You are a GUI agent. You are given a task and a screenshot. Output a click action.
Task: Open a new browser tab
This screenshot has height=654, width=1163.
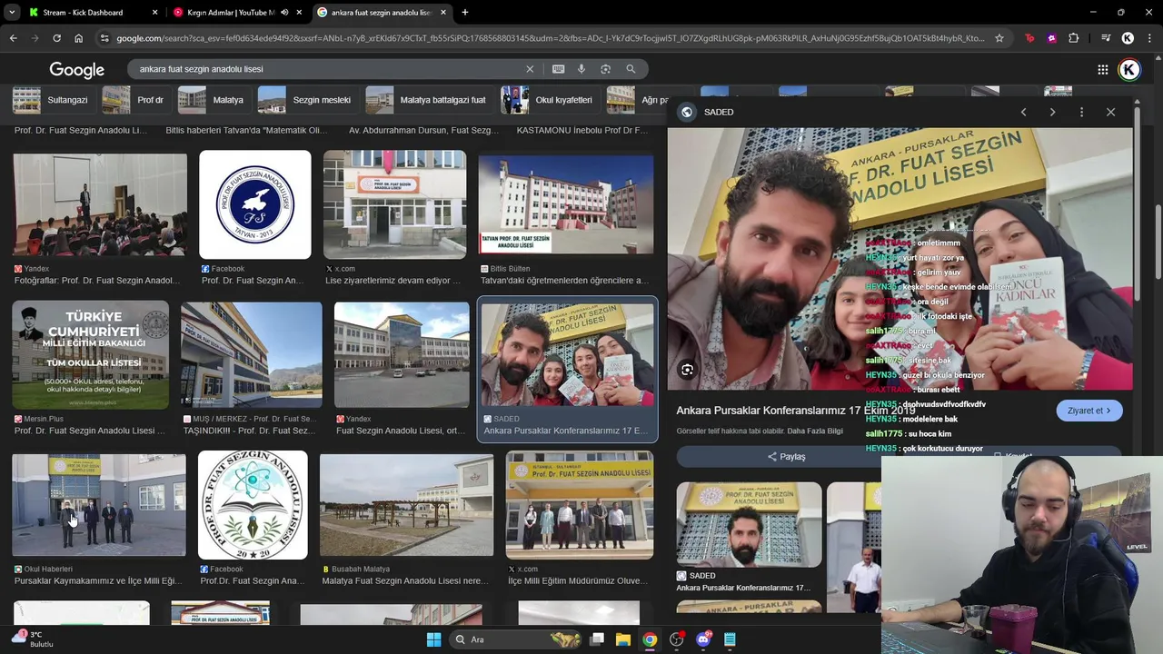pyautogui.click(x=465, y=13)
